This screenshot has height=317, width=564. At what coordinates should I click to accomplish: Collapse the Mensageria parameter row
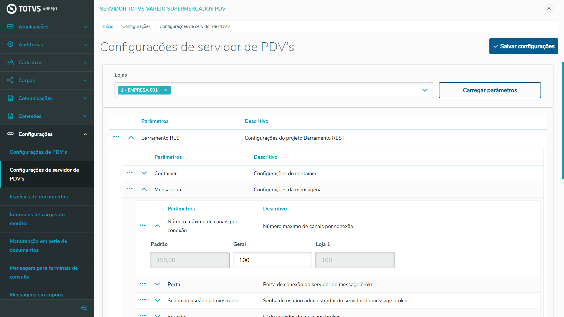click(x=144, y=189)
